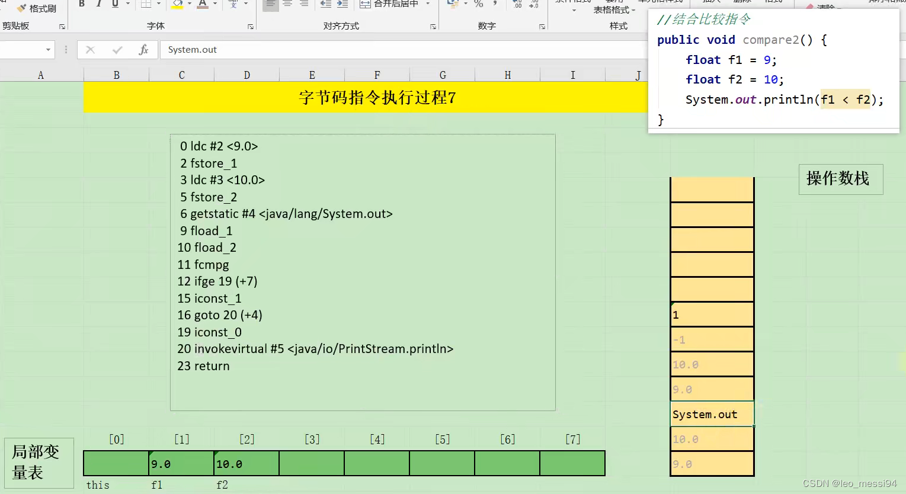The image size is (906, 494).
Task: Open Insert Function fx dialog
Action: pyautogui.click(x=143, y=50)
